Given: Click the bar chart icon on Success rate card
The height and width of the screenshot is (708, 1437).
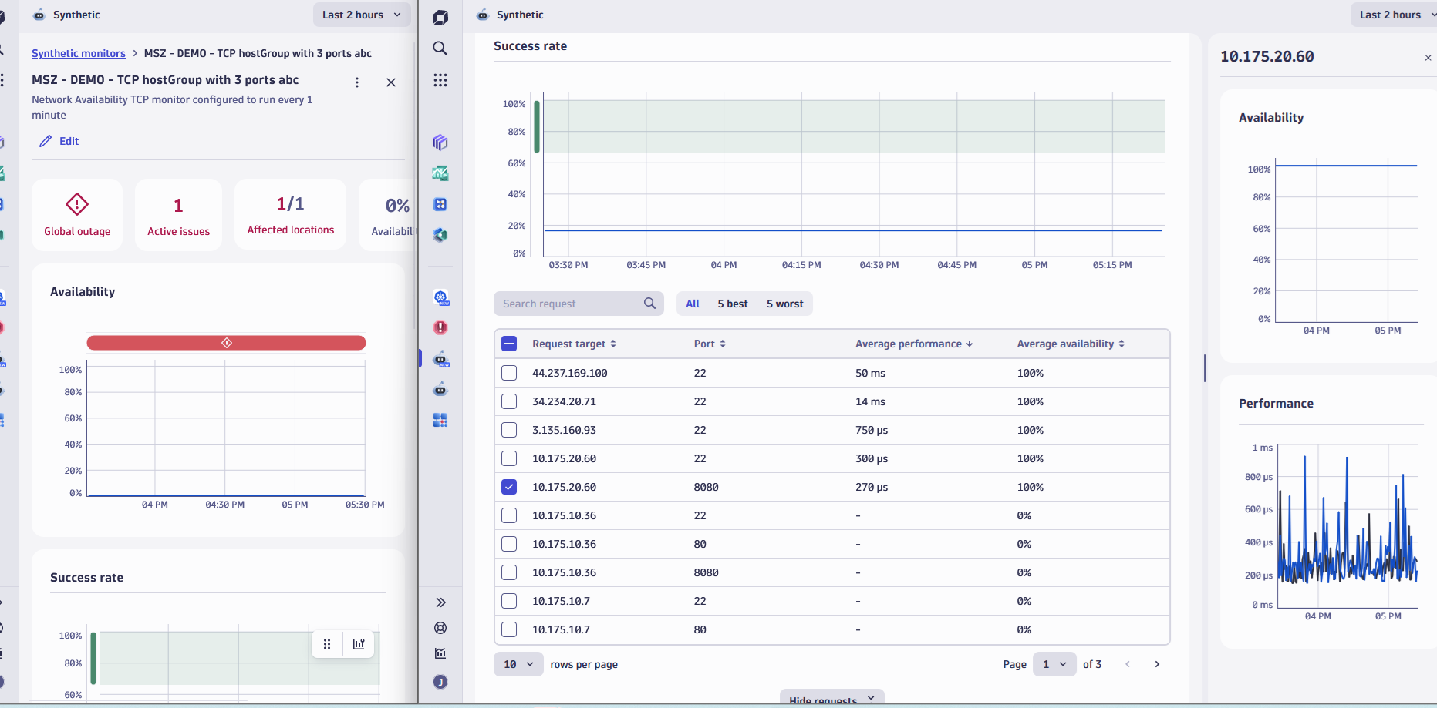Looking at the screenshot, I should coord(358,643).
